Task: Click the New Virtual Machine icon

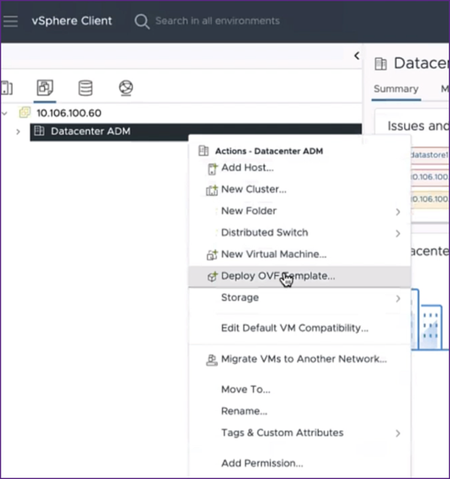Action: (212, 255)
